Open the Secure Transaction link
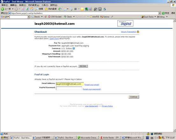The image size is (176, 140). pos(129,32)
